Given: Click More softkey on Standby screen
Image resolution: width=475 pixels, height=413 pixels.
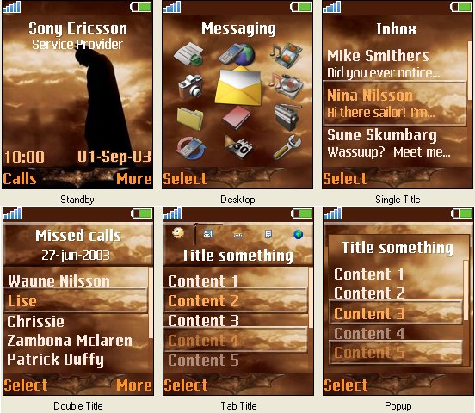Looking at the screenshot, I should (134, 178).
